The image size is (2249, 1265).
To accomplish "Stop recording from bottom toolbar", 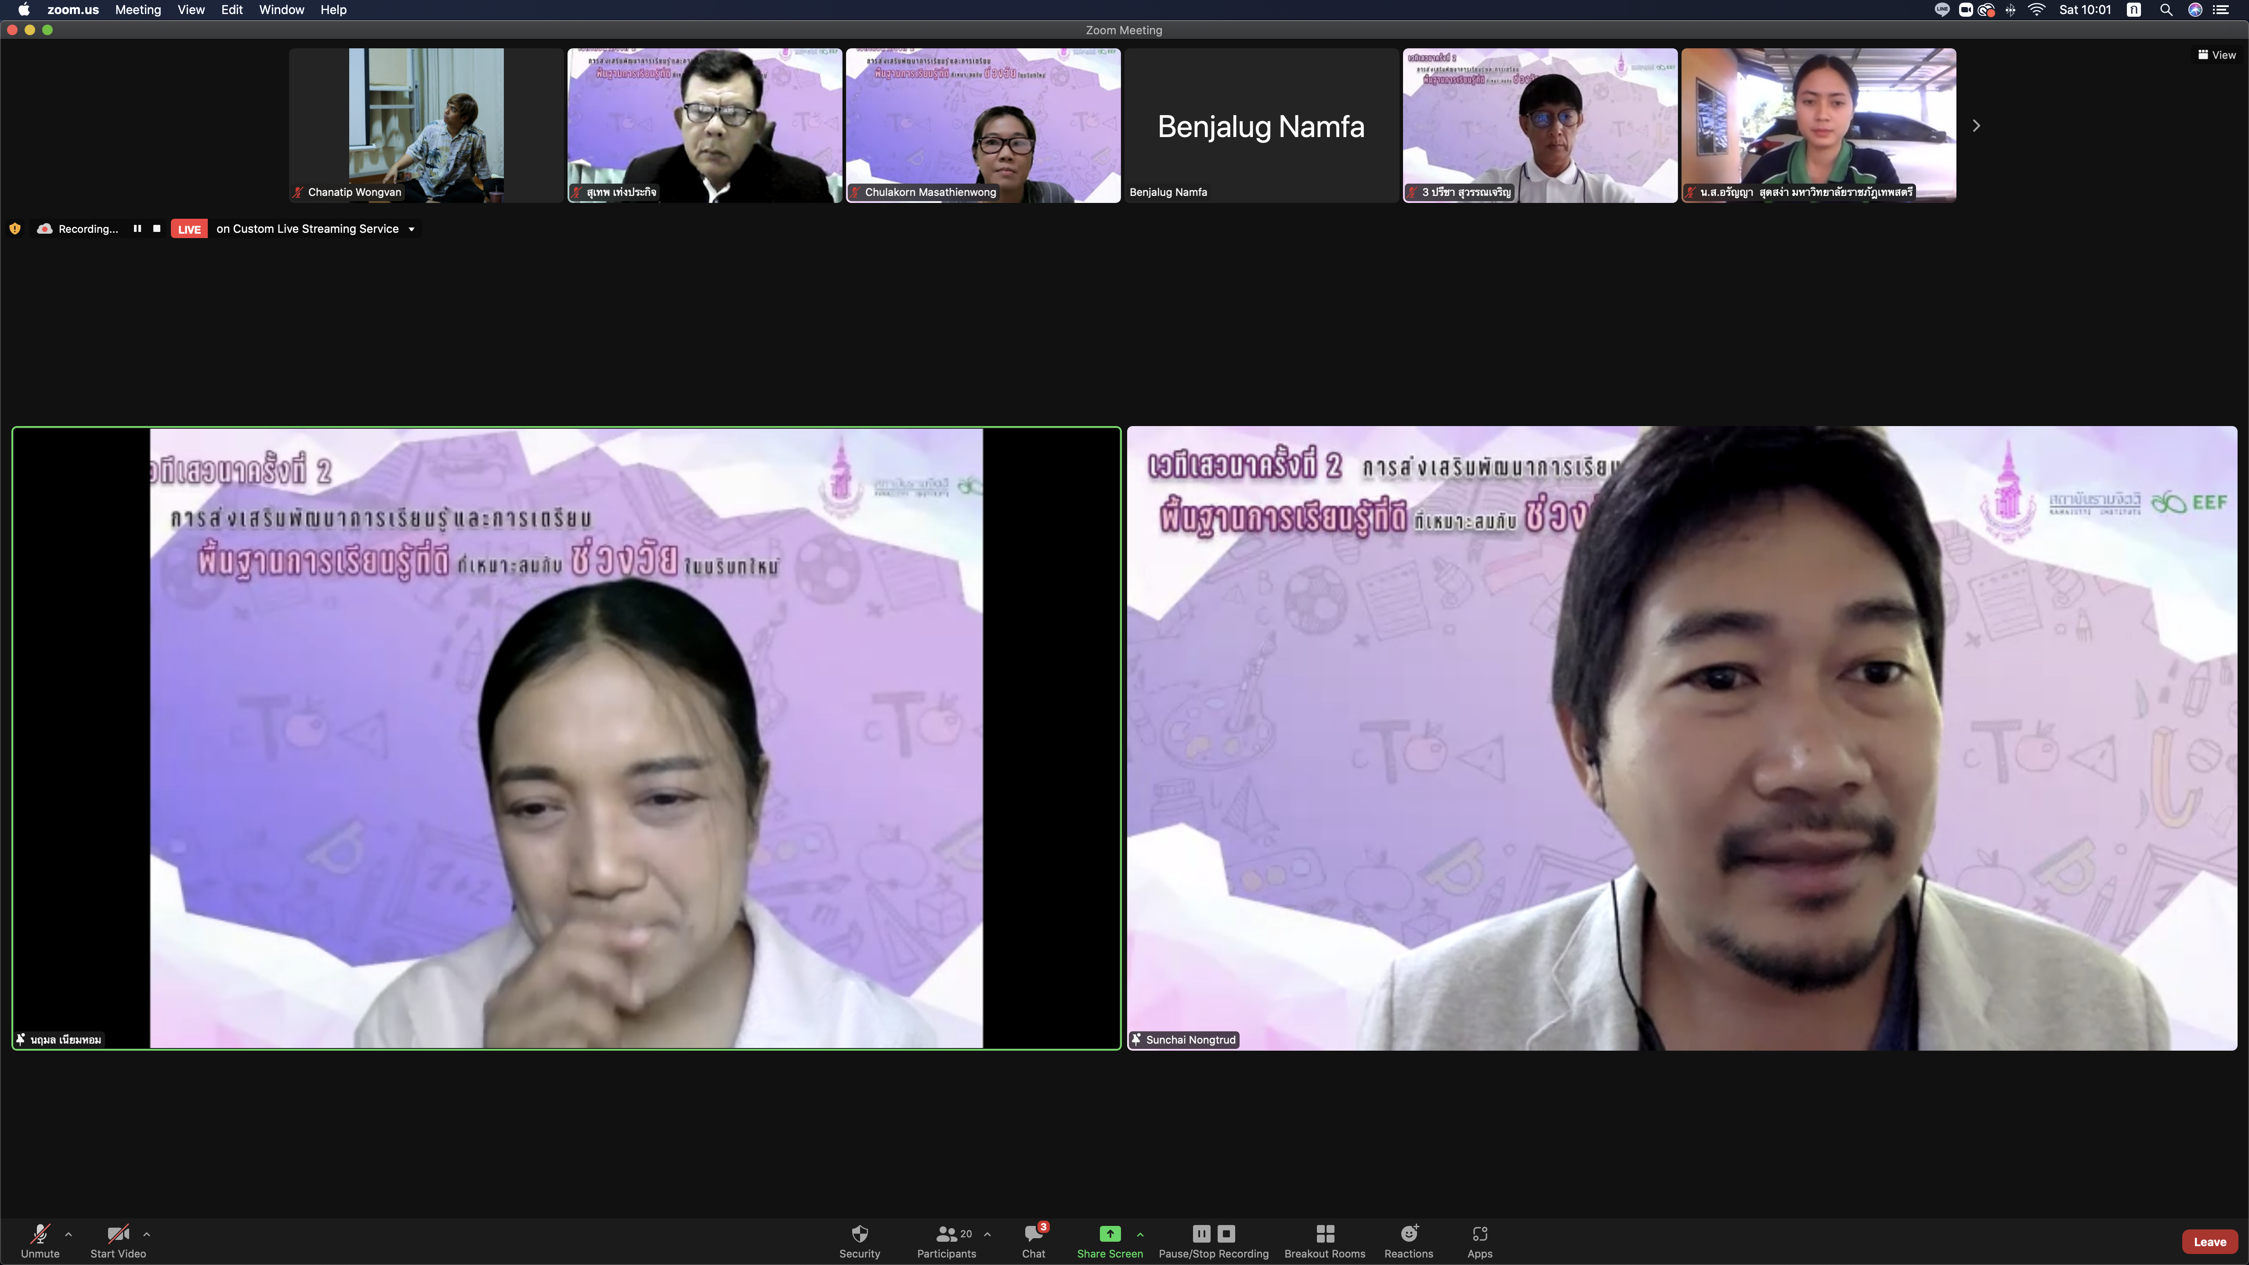I will coord(1227,1232).
